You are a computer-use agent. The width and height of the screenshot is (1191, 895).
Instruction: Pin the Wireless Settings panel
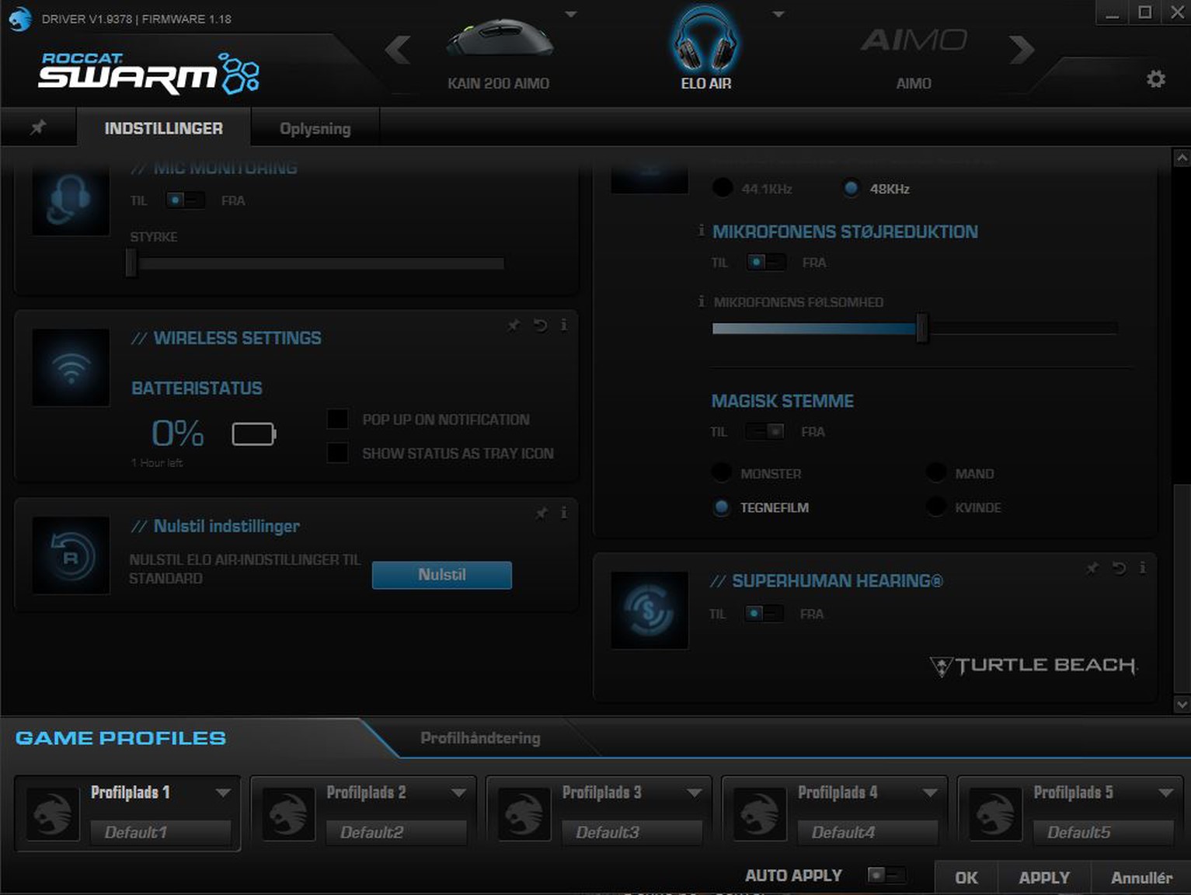point(514,325)
